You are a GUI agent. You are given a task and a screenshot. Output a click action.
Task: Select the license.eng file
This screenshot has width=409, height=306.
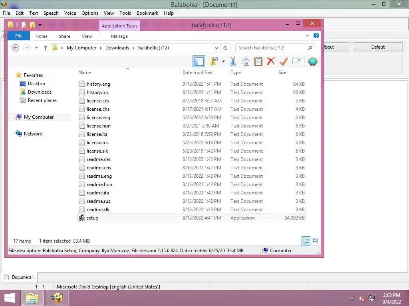(x=192, y=118)
